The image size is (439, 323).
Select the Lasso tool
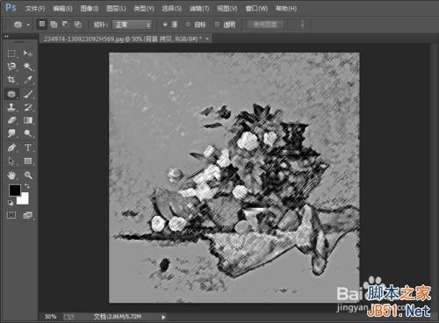[x=11, y=67]
